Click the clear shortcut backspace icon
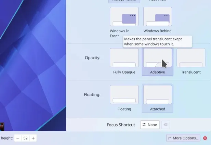211x145 pixels. tap(165, 125)
